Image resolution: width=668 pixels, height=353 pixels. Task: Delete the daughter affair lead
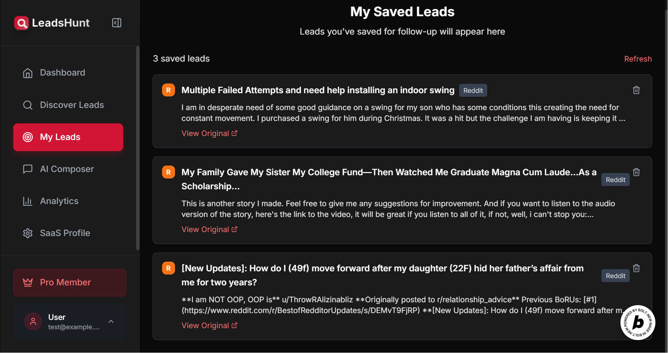pos(636,268)
